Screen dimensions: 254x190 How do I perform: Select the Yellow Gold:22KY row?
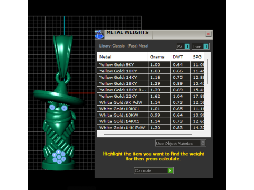pos(150,96)
